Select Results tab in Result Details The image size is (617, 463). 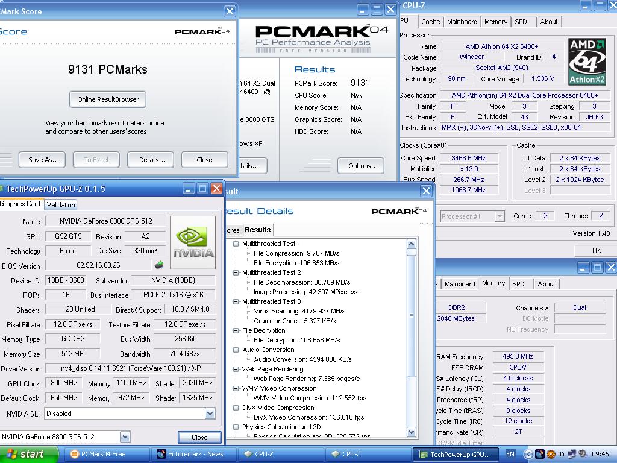coord(258,230)
